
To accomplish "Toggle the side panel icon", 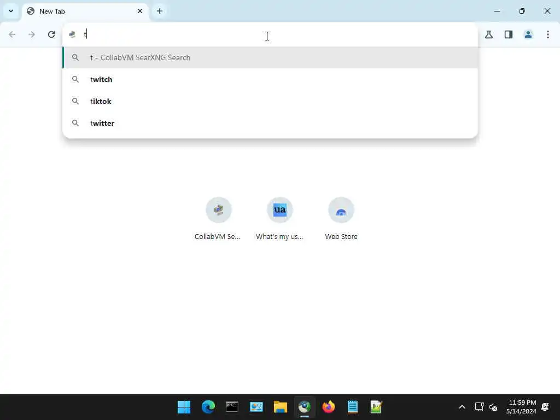I will click(x=509, y=34).
